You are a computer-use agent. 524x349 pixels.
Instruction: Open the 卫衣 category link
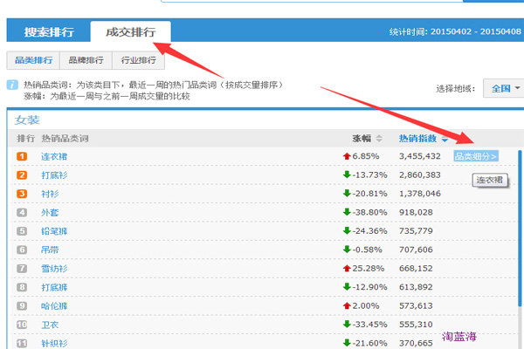click(x=50, y=325)
